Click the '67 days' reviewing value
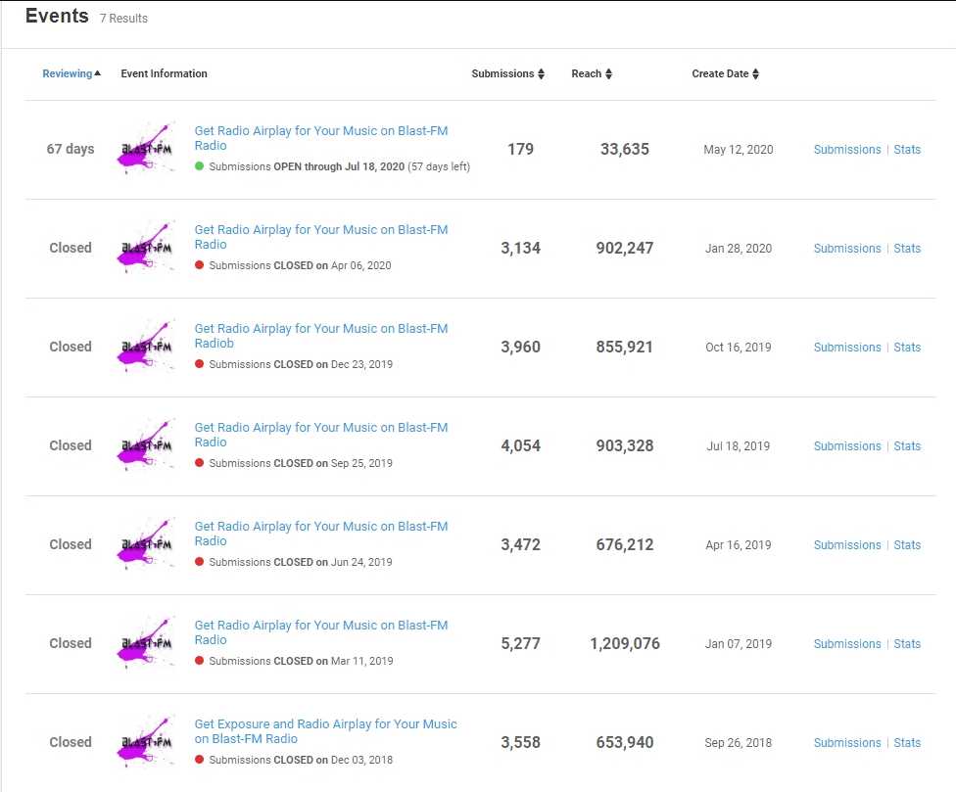 coord(71,149)
